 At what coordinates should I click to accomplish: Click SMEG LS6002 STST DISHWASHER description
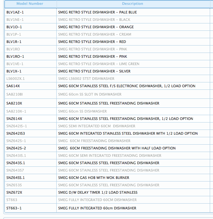click(x=86, y=79)
